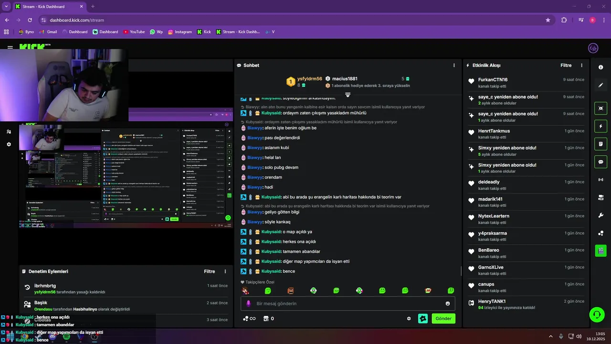Image resolution: width=611 pixels, height=344 pixels.
Task: Click the three-dots channel points icon in sidebar
Action: pyautogui.click(x=600, y=233)
